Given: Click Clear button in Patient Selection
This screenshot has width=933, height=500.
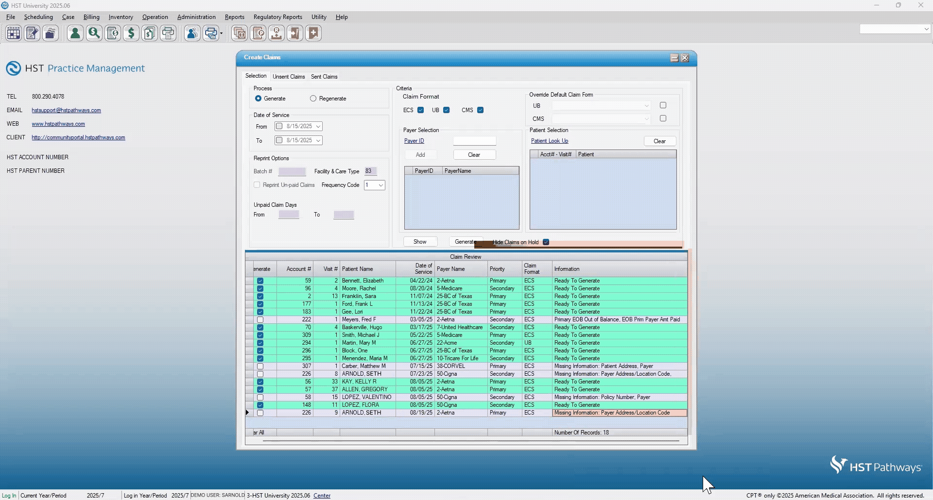Looking at the screenshot, I should pyautogui.click(x=660, y=141).
